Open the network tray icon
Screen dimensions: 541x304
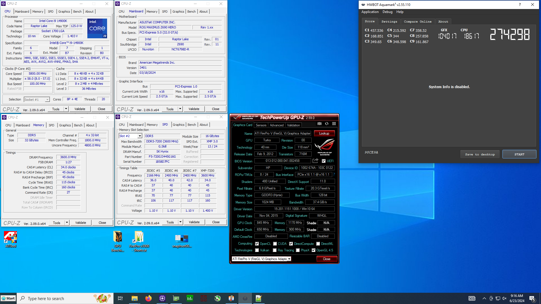498,298
